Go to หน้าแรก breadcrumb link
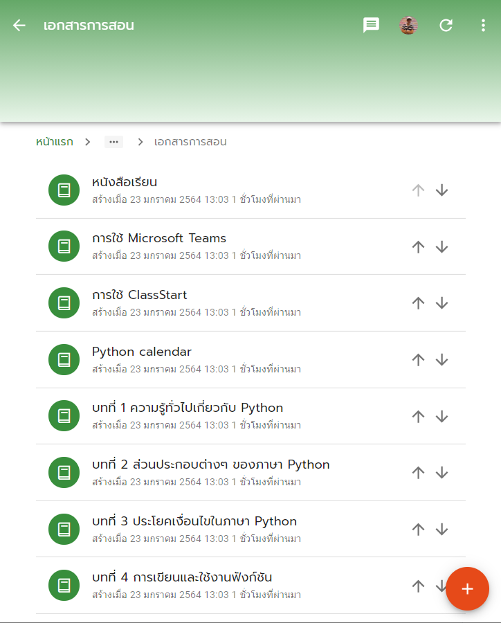 (x=55, y=142)
